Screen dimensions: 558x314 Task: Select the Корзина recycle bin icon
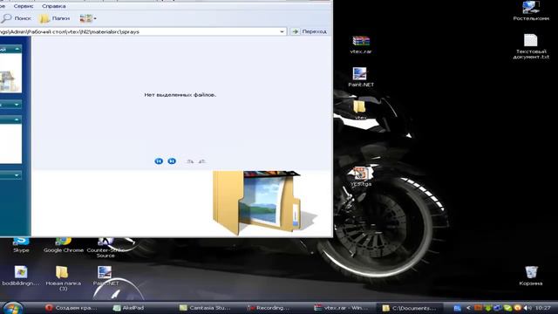(531, 276)
